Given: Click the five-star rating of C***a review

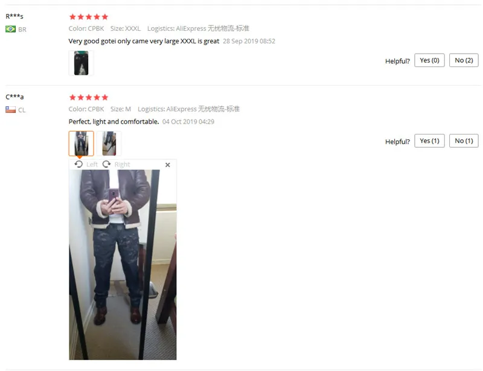Looking at the screenshot, I should pyautogui.click(x=89, y=98).
